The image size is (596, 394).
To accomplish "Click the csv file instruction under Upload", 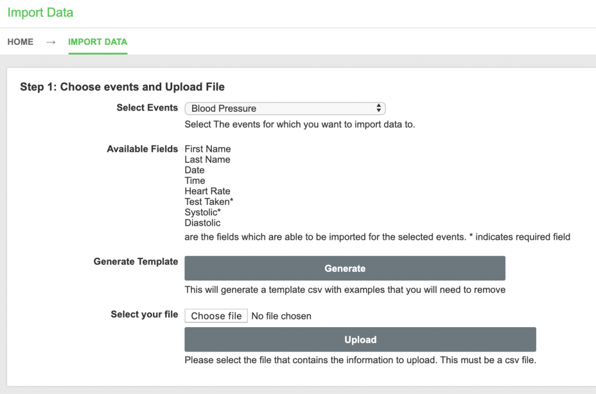I will pyautogui.click(x=360, y=360).
